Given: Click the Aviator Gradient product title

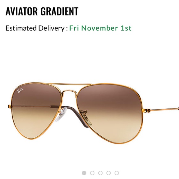Looking at the screenshot, I should (x=42, y=11).
